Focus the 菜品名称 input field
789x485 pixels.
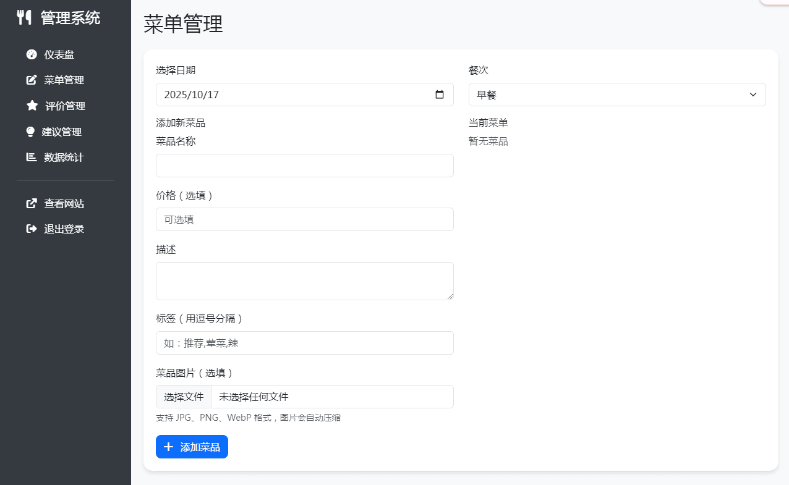point(304,166)
